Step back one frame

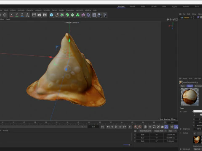pyautogui.click(x=112, y=127)
